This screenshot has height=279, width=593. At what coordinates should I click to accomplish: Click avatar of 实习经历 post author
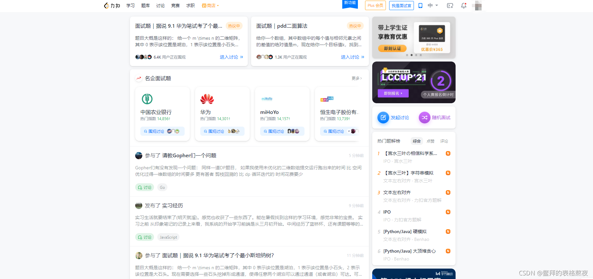139,206
